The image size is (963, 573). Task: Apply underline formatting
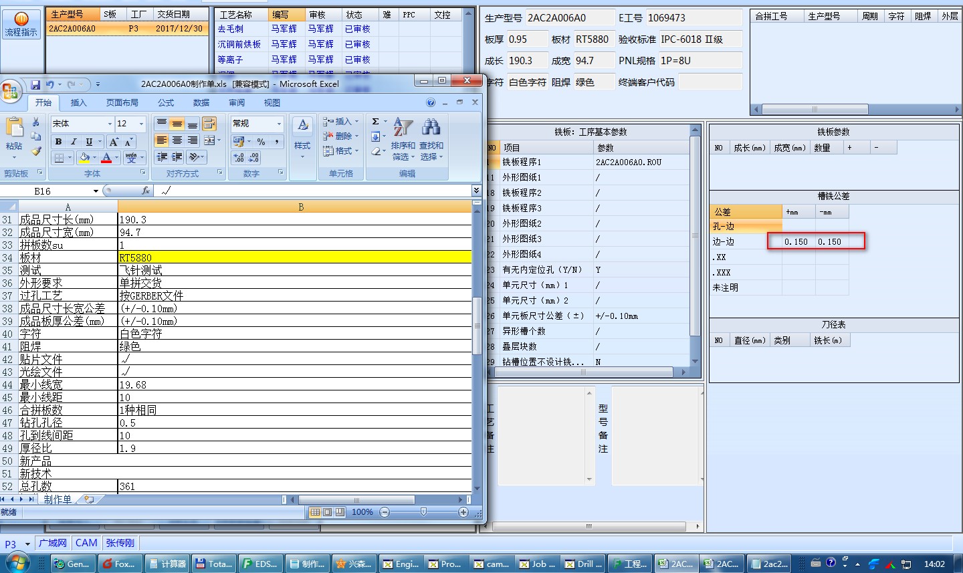pyautogui.click(x=89, y=142)
